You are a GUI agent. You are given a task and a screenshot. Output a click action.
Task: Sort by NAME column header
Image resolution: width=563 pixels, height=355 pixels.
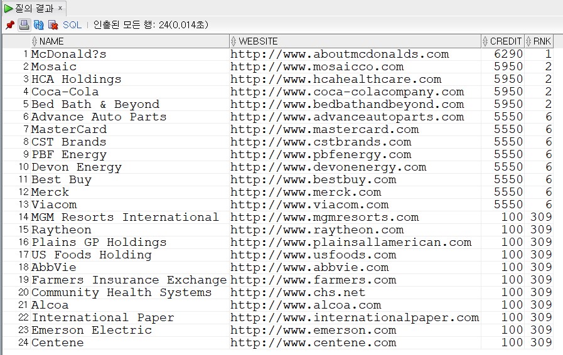[x=130, y=41]
